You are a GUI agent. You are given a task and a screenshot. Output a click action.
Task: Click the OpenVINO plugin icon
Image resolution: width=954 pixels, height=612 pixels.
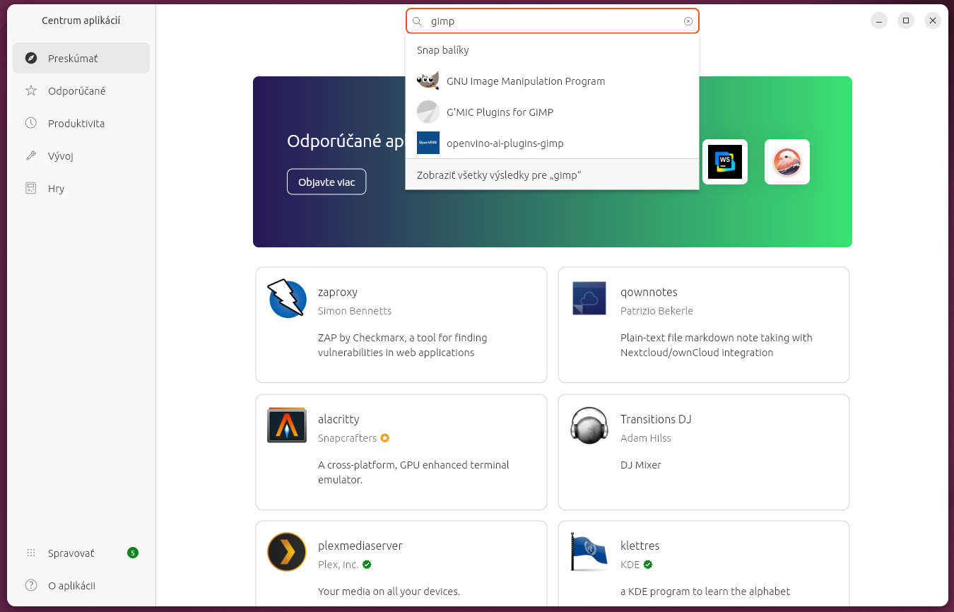428,143
